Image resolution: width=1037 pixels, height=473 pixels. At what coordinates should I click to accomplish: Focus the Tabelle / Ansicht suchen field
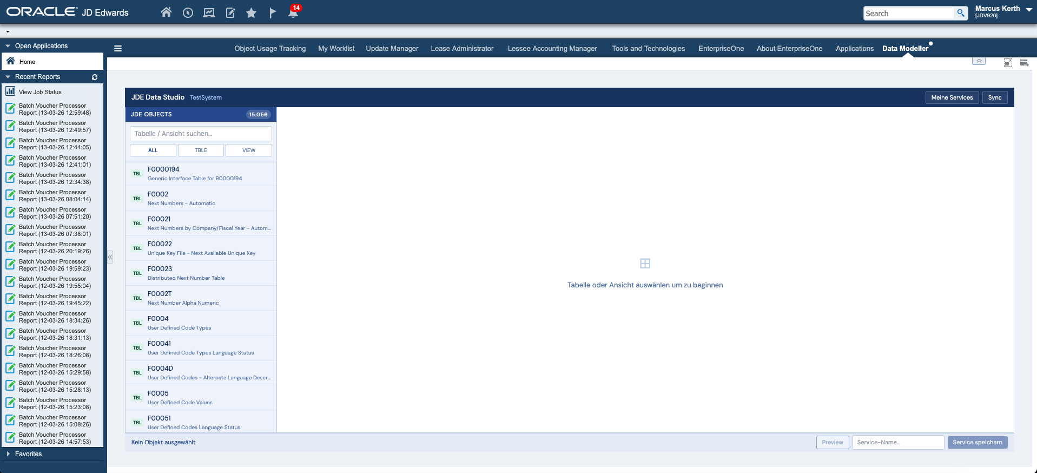pyautogui.click(x=201, y=134)
